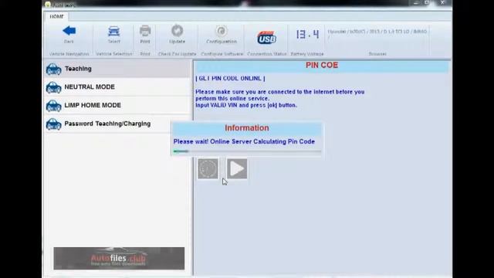Maximize the application window
The image size is (494, 278).
point(427,2)
